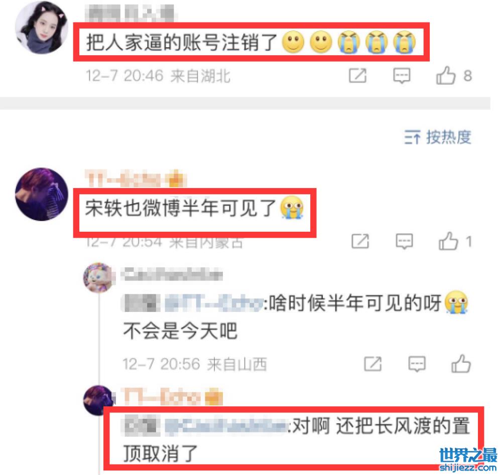Open the 世界之最 shijiezz.com watermark link
The width and height of the screenshot is (502, 475).
click(x=468, y=459)
